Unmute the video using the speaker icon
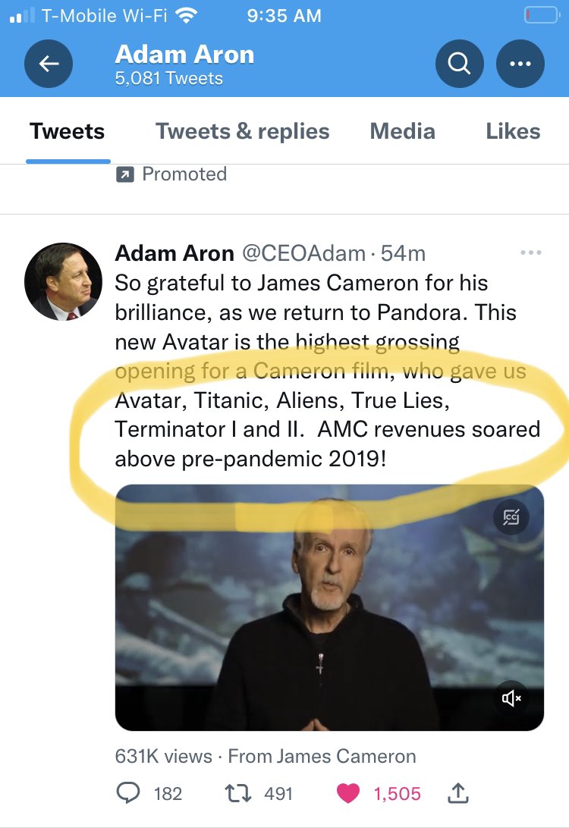The width and height of the screenshot is (569, 828). point(511,698)
